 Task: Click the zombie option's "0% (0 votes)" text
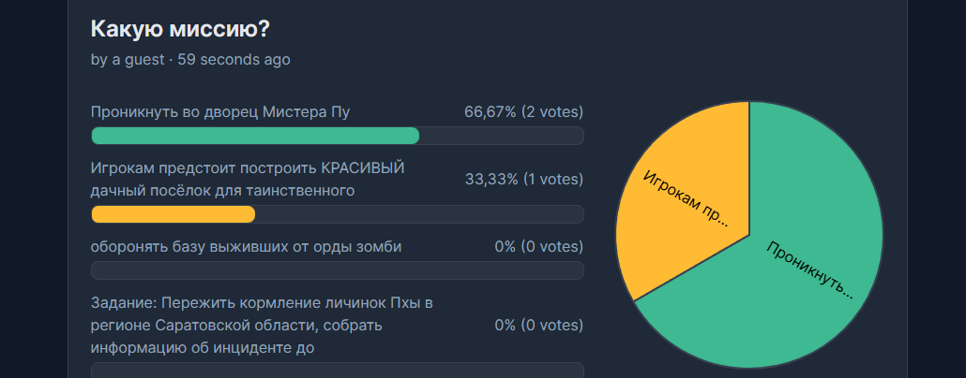pos(538,247)
